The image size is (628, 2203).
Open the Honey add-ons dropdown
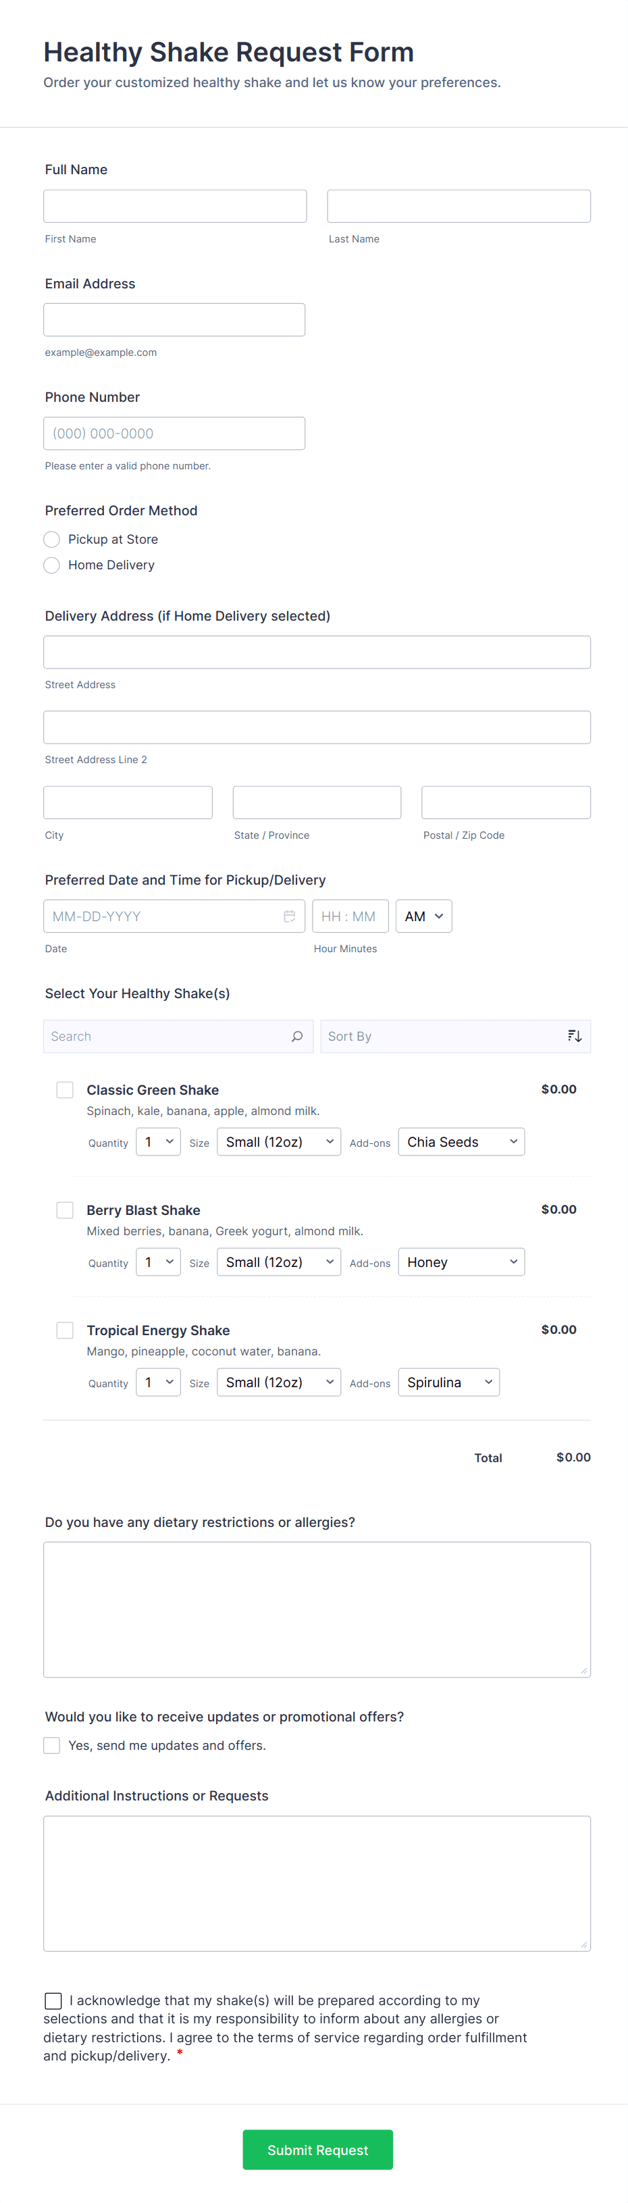pyautogui.click(x=461, y=1262)
